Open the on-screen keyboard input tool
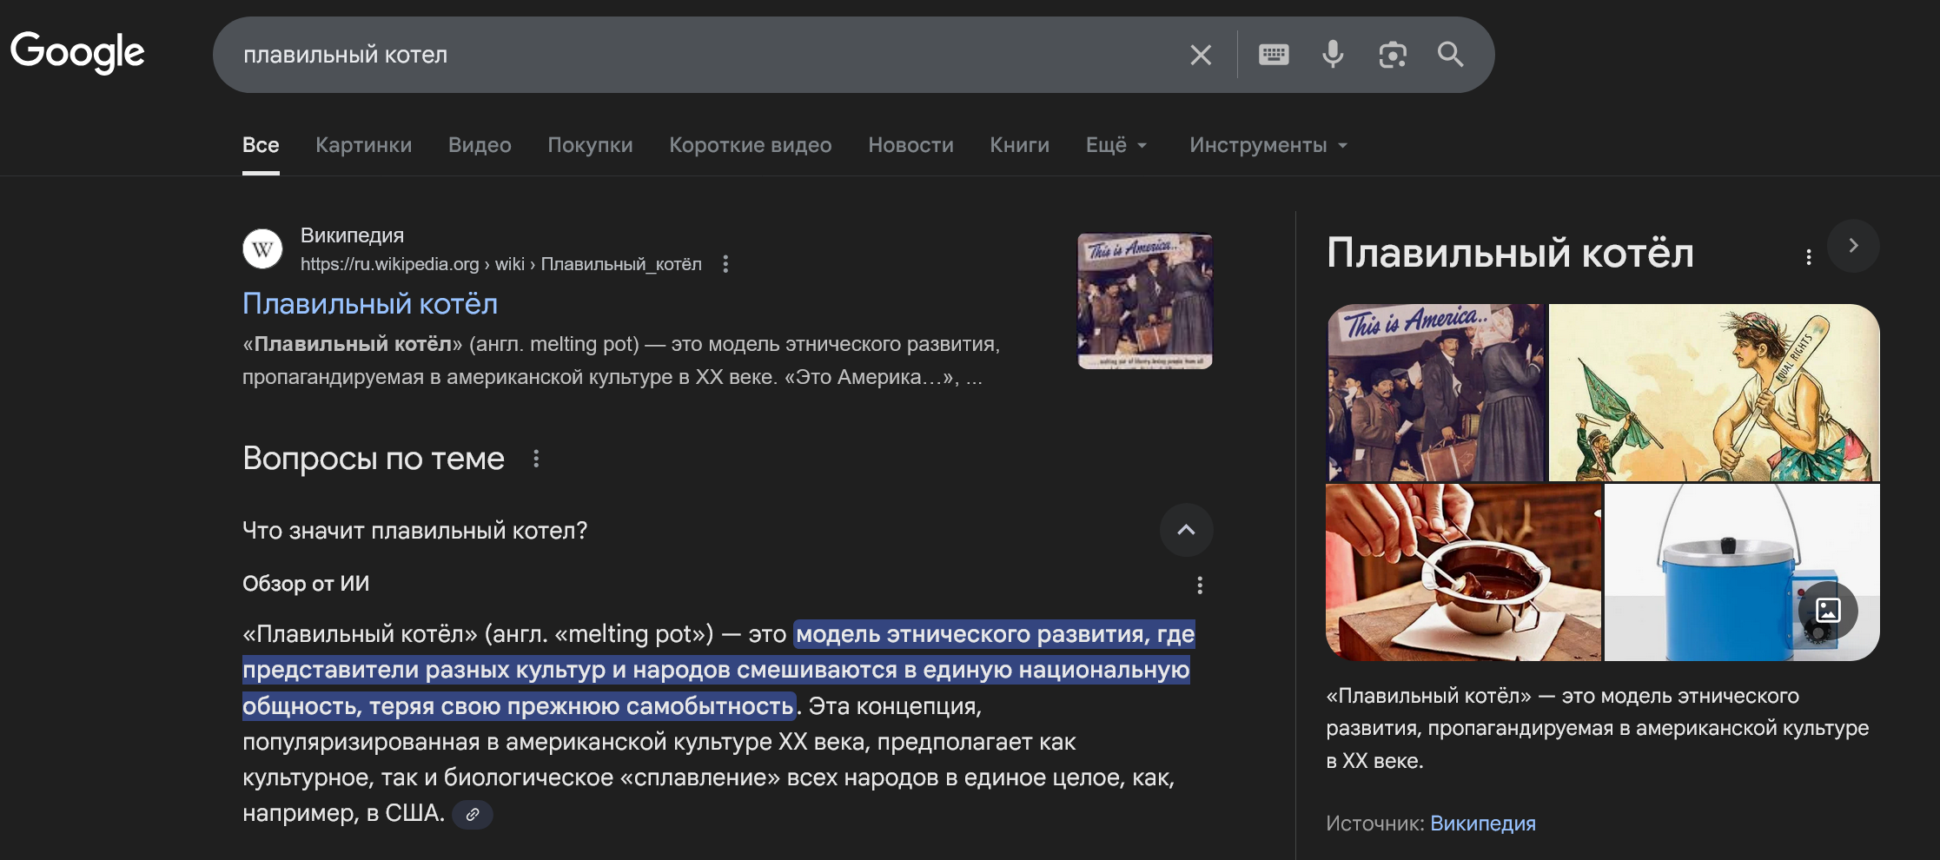 point(1274,55)
